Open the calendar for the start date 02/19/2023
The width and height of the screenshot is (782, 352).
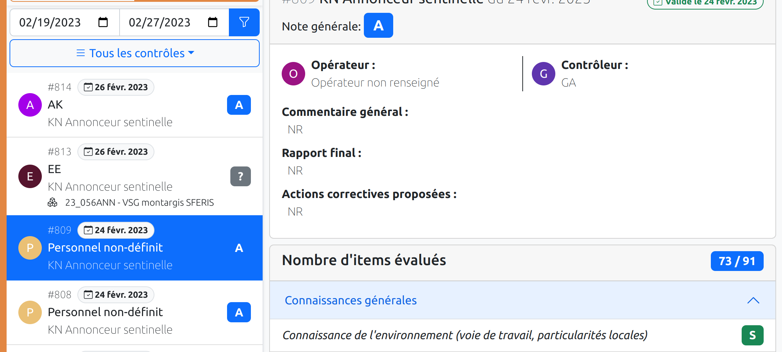point(103,22)
